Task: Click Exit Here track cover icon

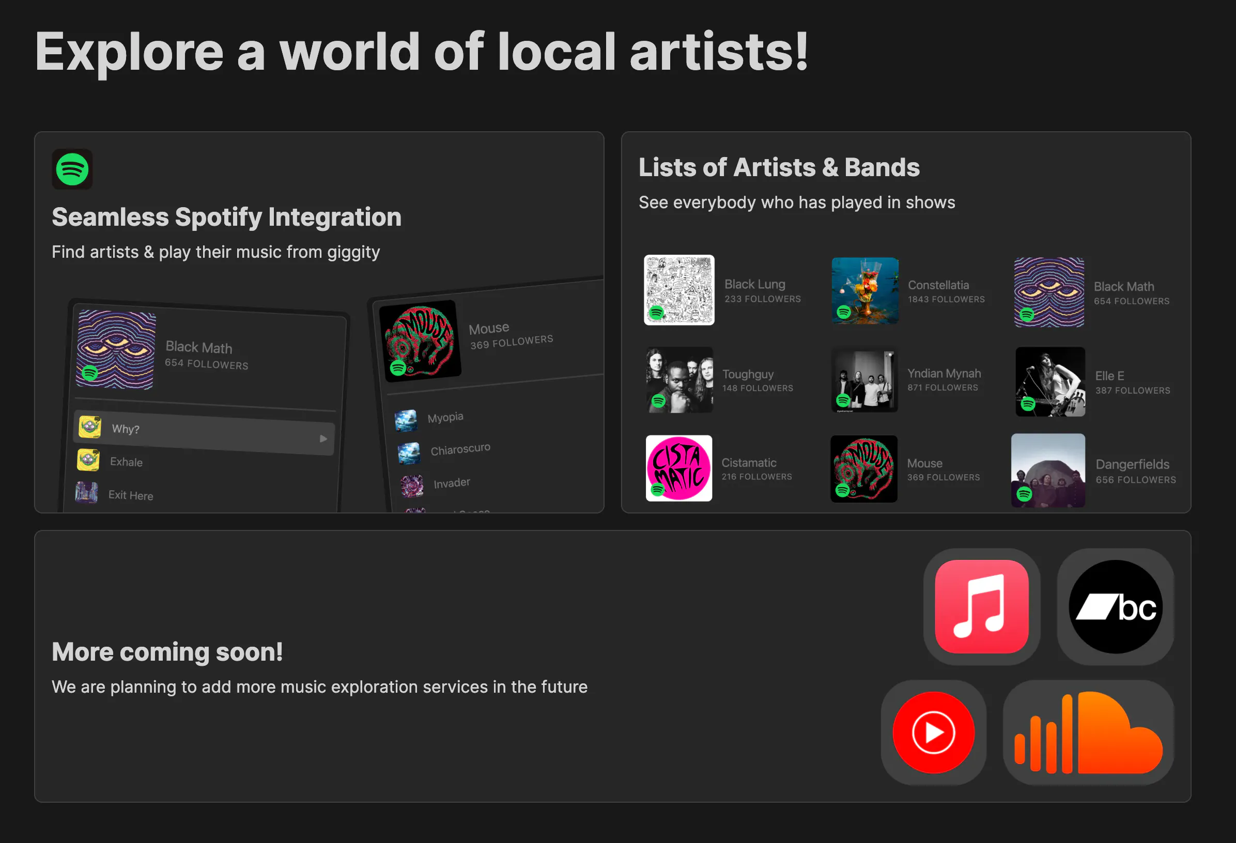Action: click(87, 492)
